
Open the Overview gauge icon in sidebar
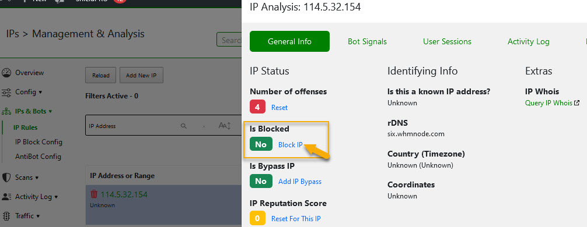click(6, 73)
